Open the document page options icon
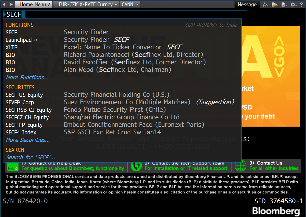This screenshot has height=217, width=306. [x=284, y=5]
